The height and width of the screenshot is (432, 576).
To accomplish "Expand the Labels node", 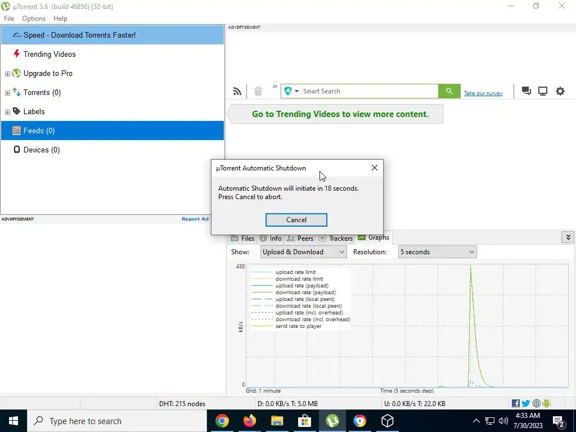I will point(7,112).
